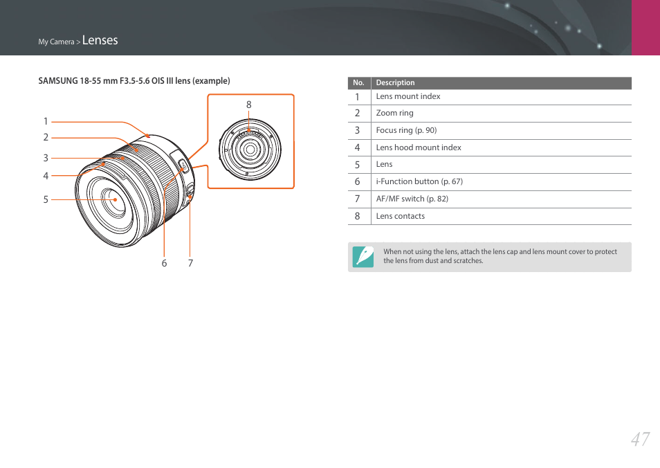Click diagram label number 3
The height and width of the screenshot is (468, 660).
(46, 158)
